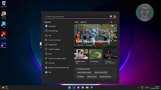Click the ENG US language indicator

click(142, 88)
